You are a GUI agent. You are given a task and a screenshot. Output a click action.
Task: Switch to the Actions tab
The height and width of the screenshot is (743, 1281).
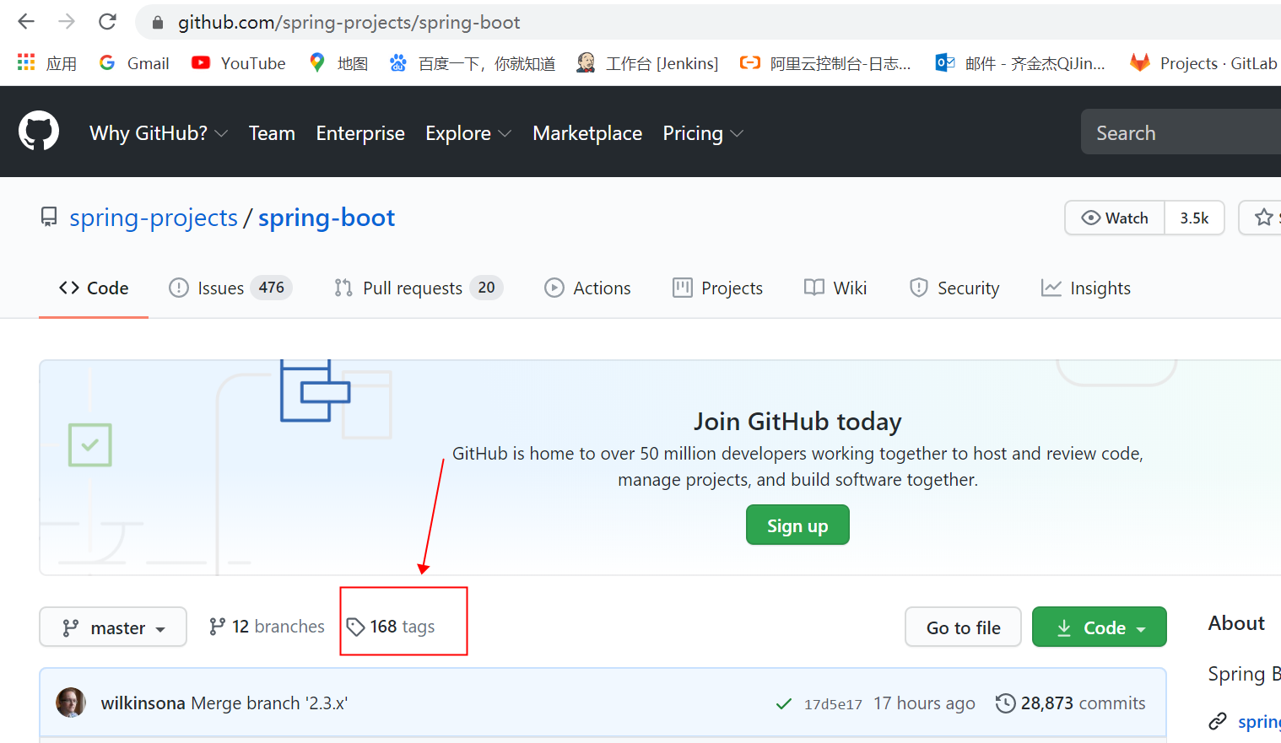click(587, 288)
